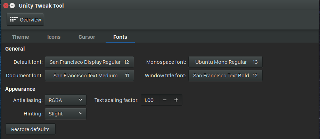Pick the Window title font button
The image size is (320, 139).
click(x=225, y=76)
